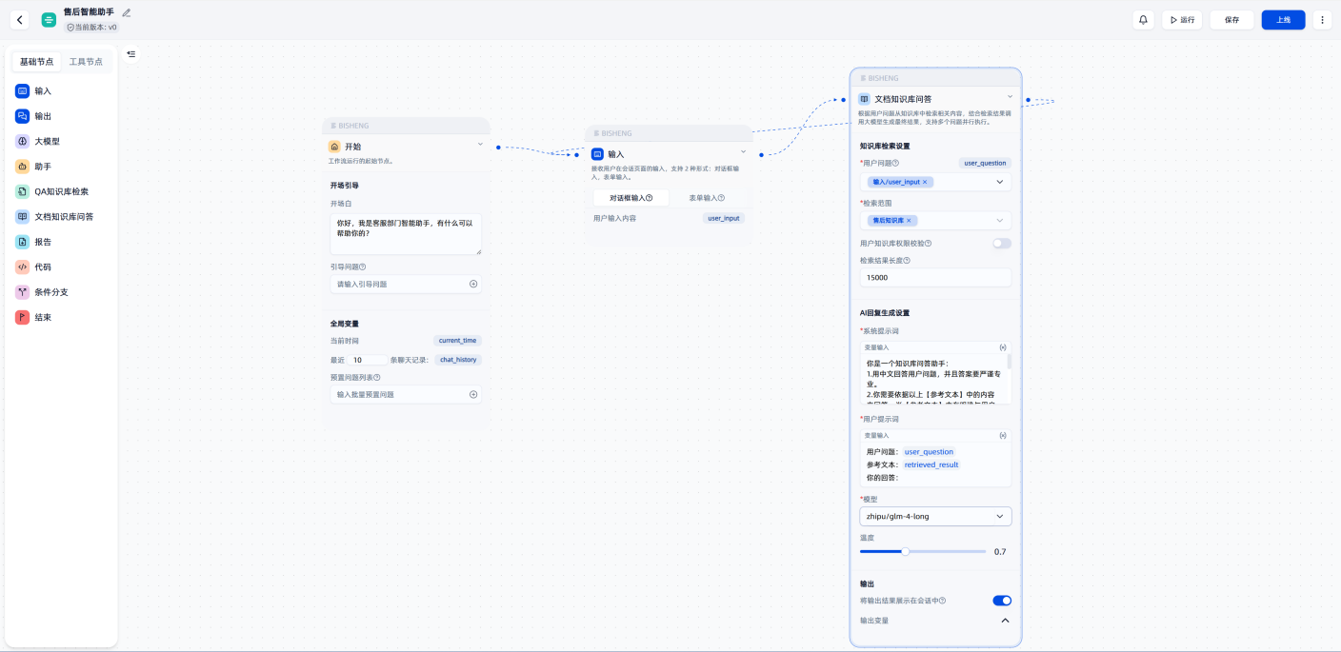Select the 大模型 node icon in sidebar
The width and height of the screenshot is (1341, 652).
pyautogui.click(x=22, y=141)
